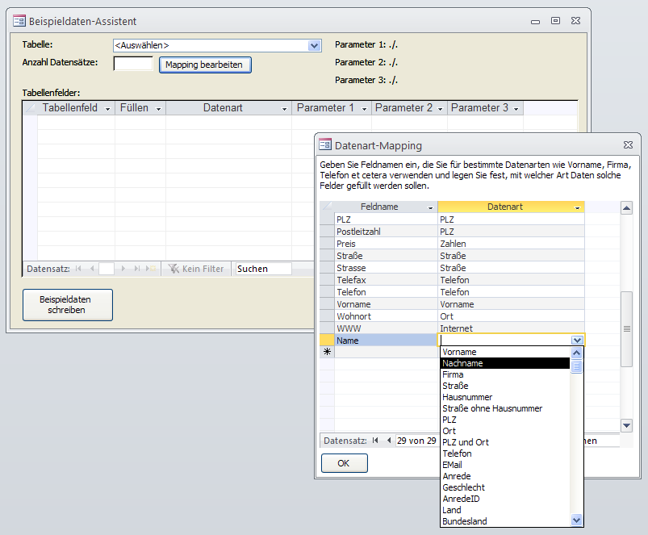The image size is (648, 535).
Task: Click the Beispieldaten schreiben button
Action: tap(67, 304)
